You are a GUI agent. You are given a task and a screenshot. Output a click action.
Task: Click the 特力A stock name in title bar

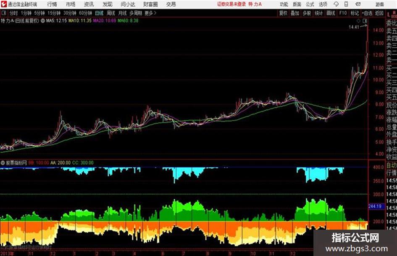[255, 4]
